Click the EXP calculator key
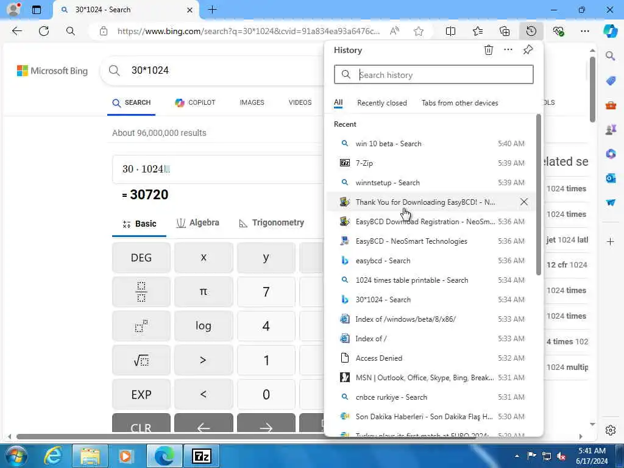This screenshot has width=624, height=468. tap(141, 394)
